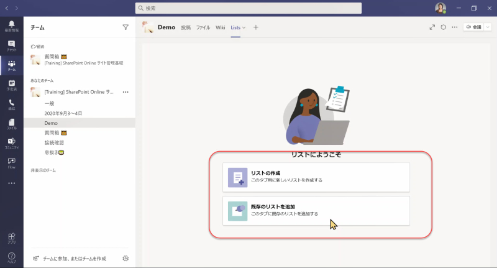Click the Demo channel avatar image
This screenshot has height=268, width=497.
(148, 27)
